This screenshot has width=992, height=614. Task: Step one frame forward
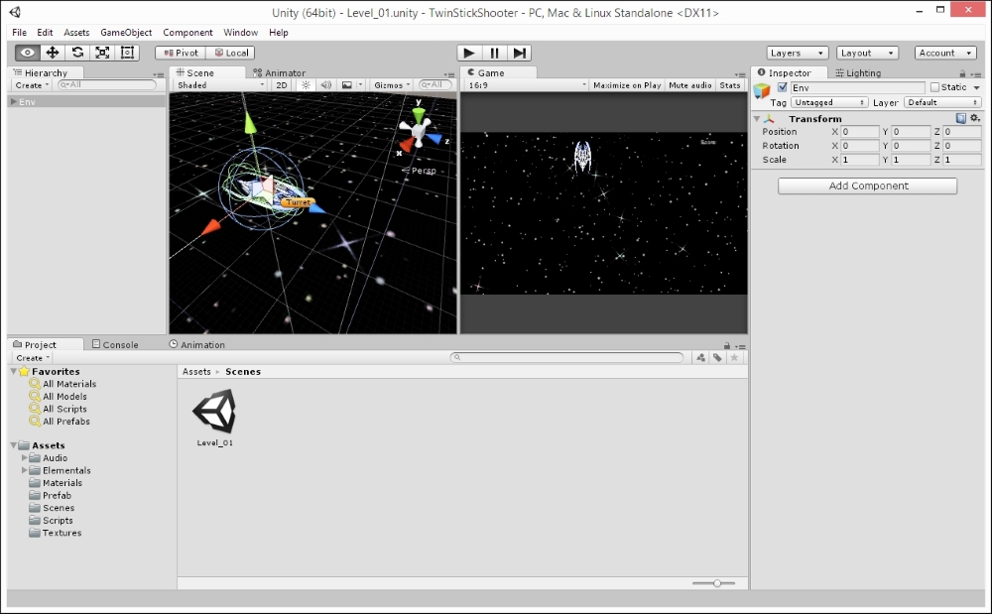pos(519,54)
